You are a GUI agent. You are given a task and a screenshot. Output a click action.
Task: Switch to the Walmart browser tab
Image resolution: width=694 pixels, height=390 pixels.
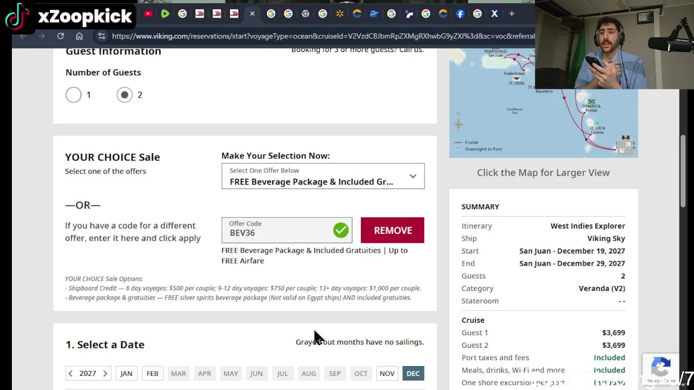(x=339, y=14)
